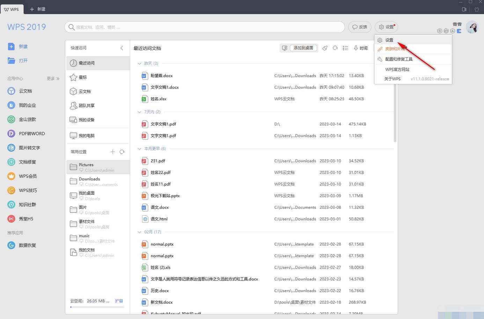Click the list view mode icon
Screen dimensions: 484x319
coord(345,48)
